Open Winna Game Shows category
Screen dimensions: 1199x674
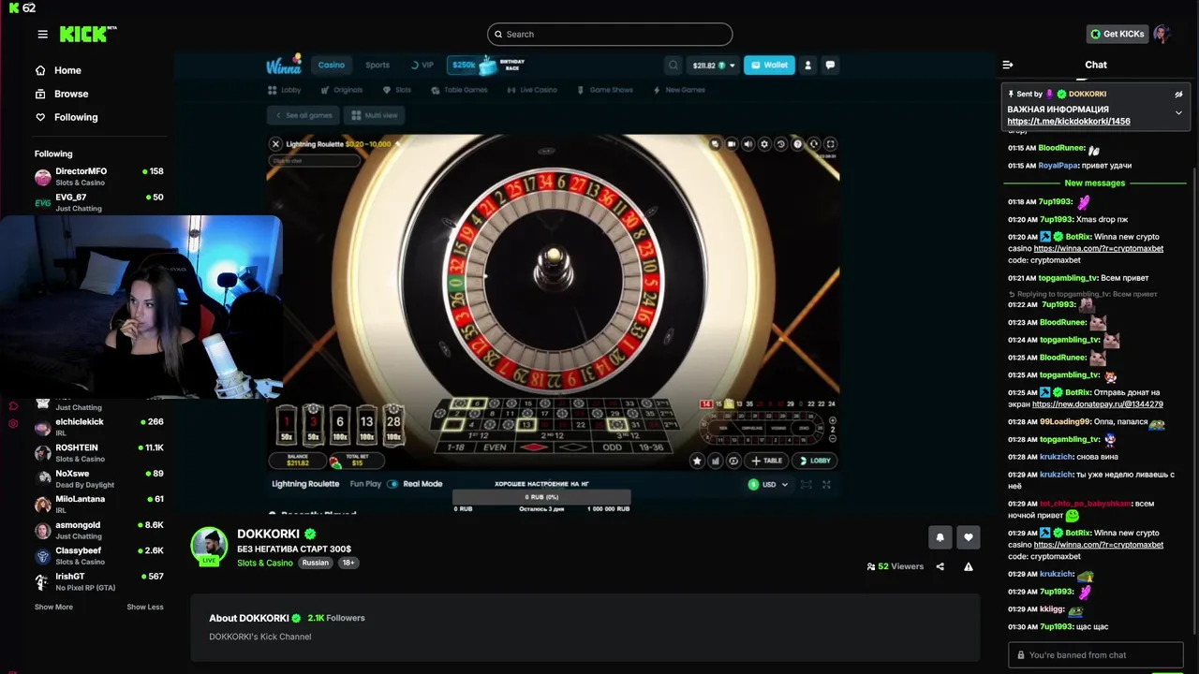coord(606,90)
